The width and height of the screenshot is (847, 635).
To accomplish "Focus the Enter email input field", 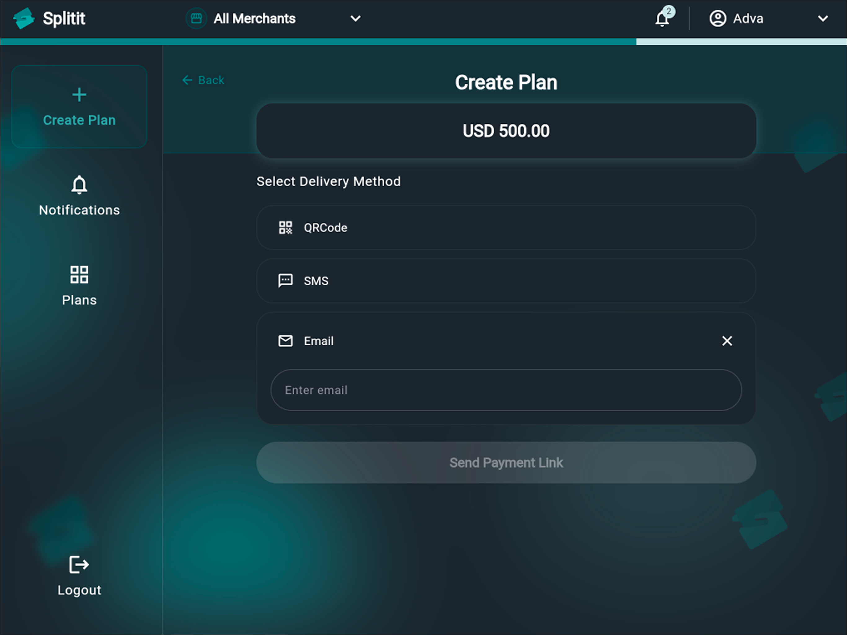I will coord(506,390).
